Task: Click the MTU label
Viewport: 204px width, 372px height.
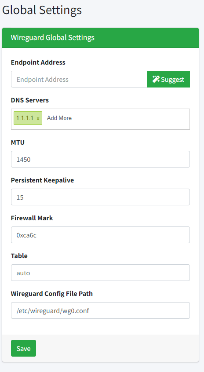Action: point(18,142)
